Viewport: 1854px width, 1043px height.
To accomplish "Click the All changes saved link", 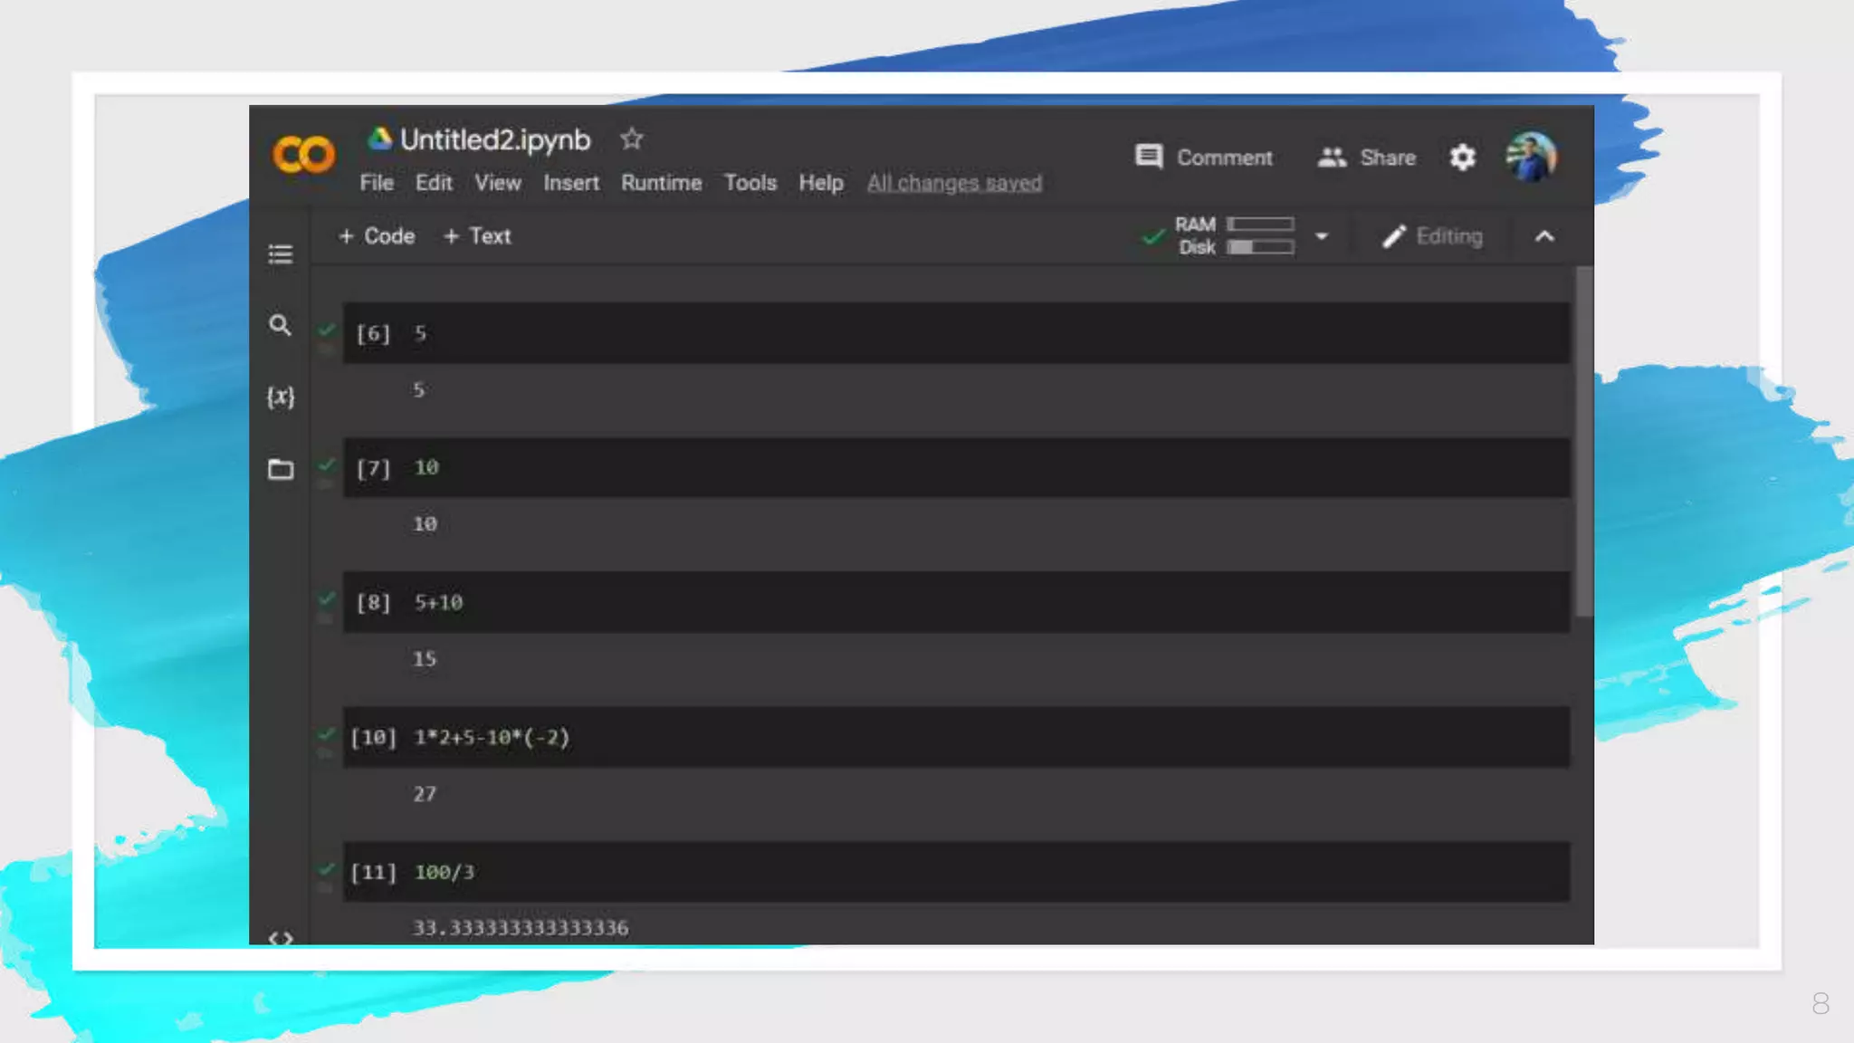I will 954,183.
